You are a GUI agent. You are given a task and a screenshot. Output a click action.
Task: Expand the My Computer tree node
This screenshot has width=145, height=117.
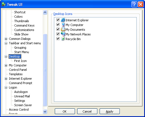(6, 66)
